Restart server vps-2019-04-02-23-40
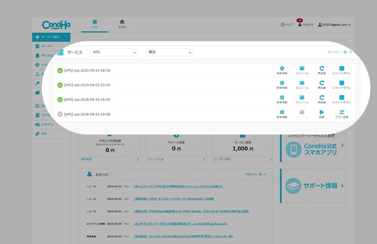Image resolution: width=377 pixels, height=244 pixels. pos(322,84)
